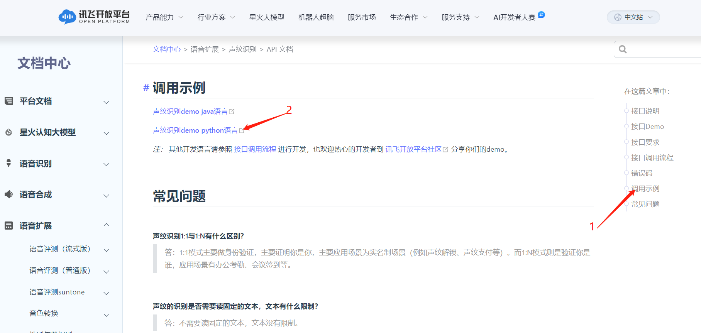Image resolution: width=701 pixels, height=333 pixels.
Task: Jump to 接口调用流程 in article outline
Action: tap(652, 157)
